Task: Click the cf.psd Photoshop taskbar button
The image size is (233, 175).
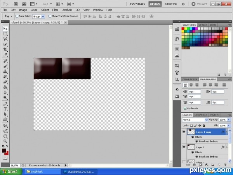Action: point(80,172)
